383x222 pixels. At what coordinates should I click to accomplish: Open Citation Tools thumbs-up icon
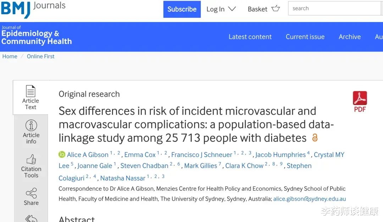(31, 159)
